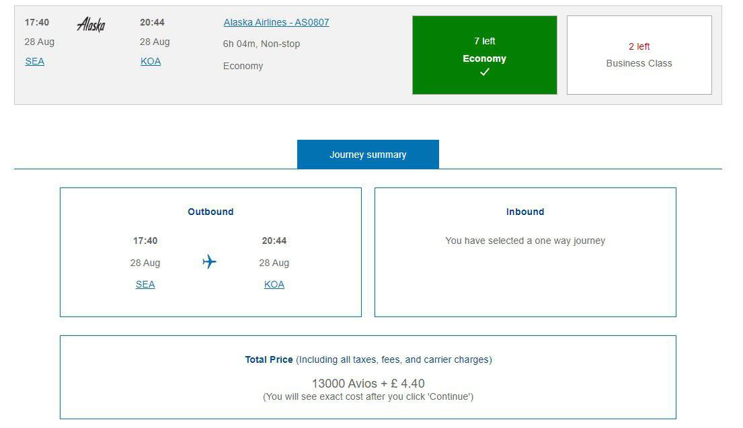Click the 20:44 arrival time in flight row
The height and width of the screenshot is (428, 743).
pyautogui.click(x=152, y=22)
